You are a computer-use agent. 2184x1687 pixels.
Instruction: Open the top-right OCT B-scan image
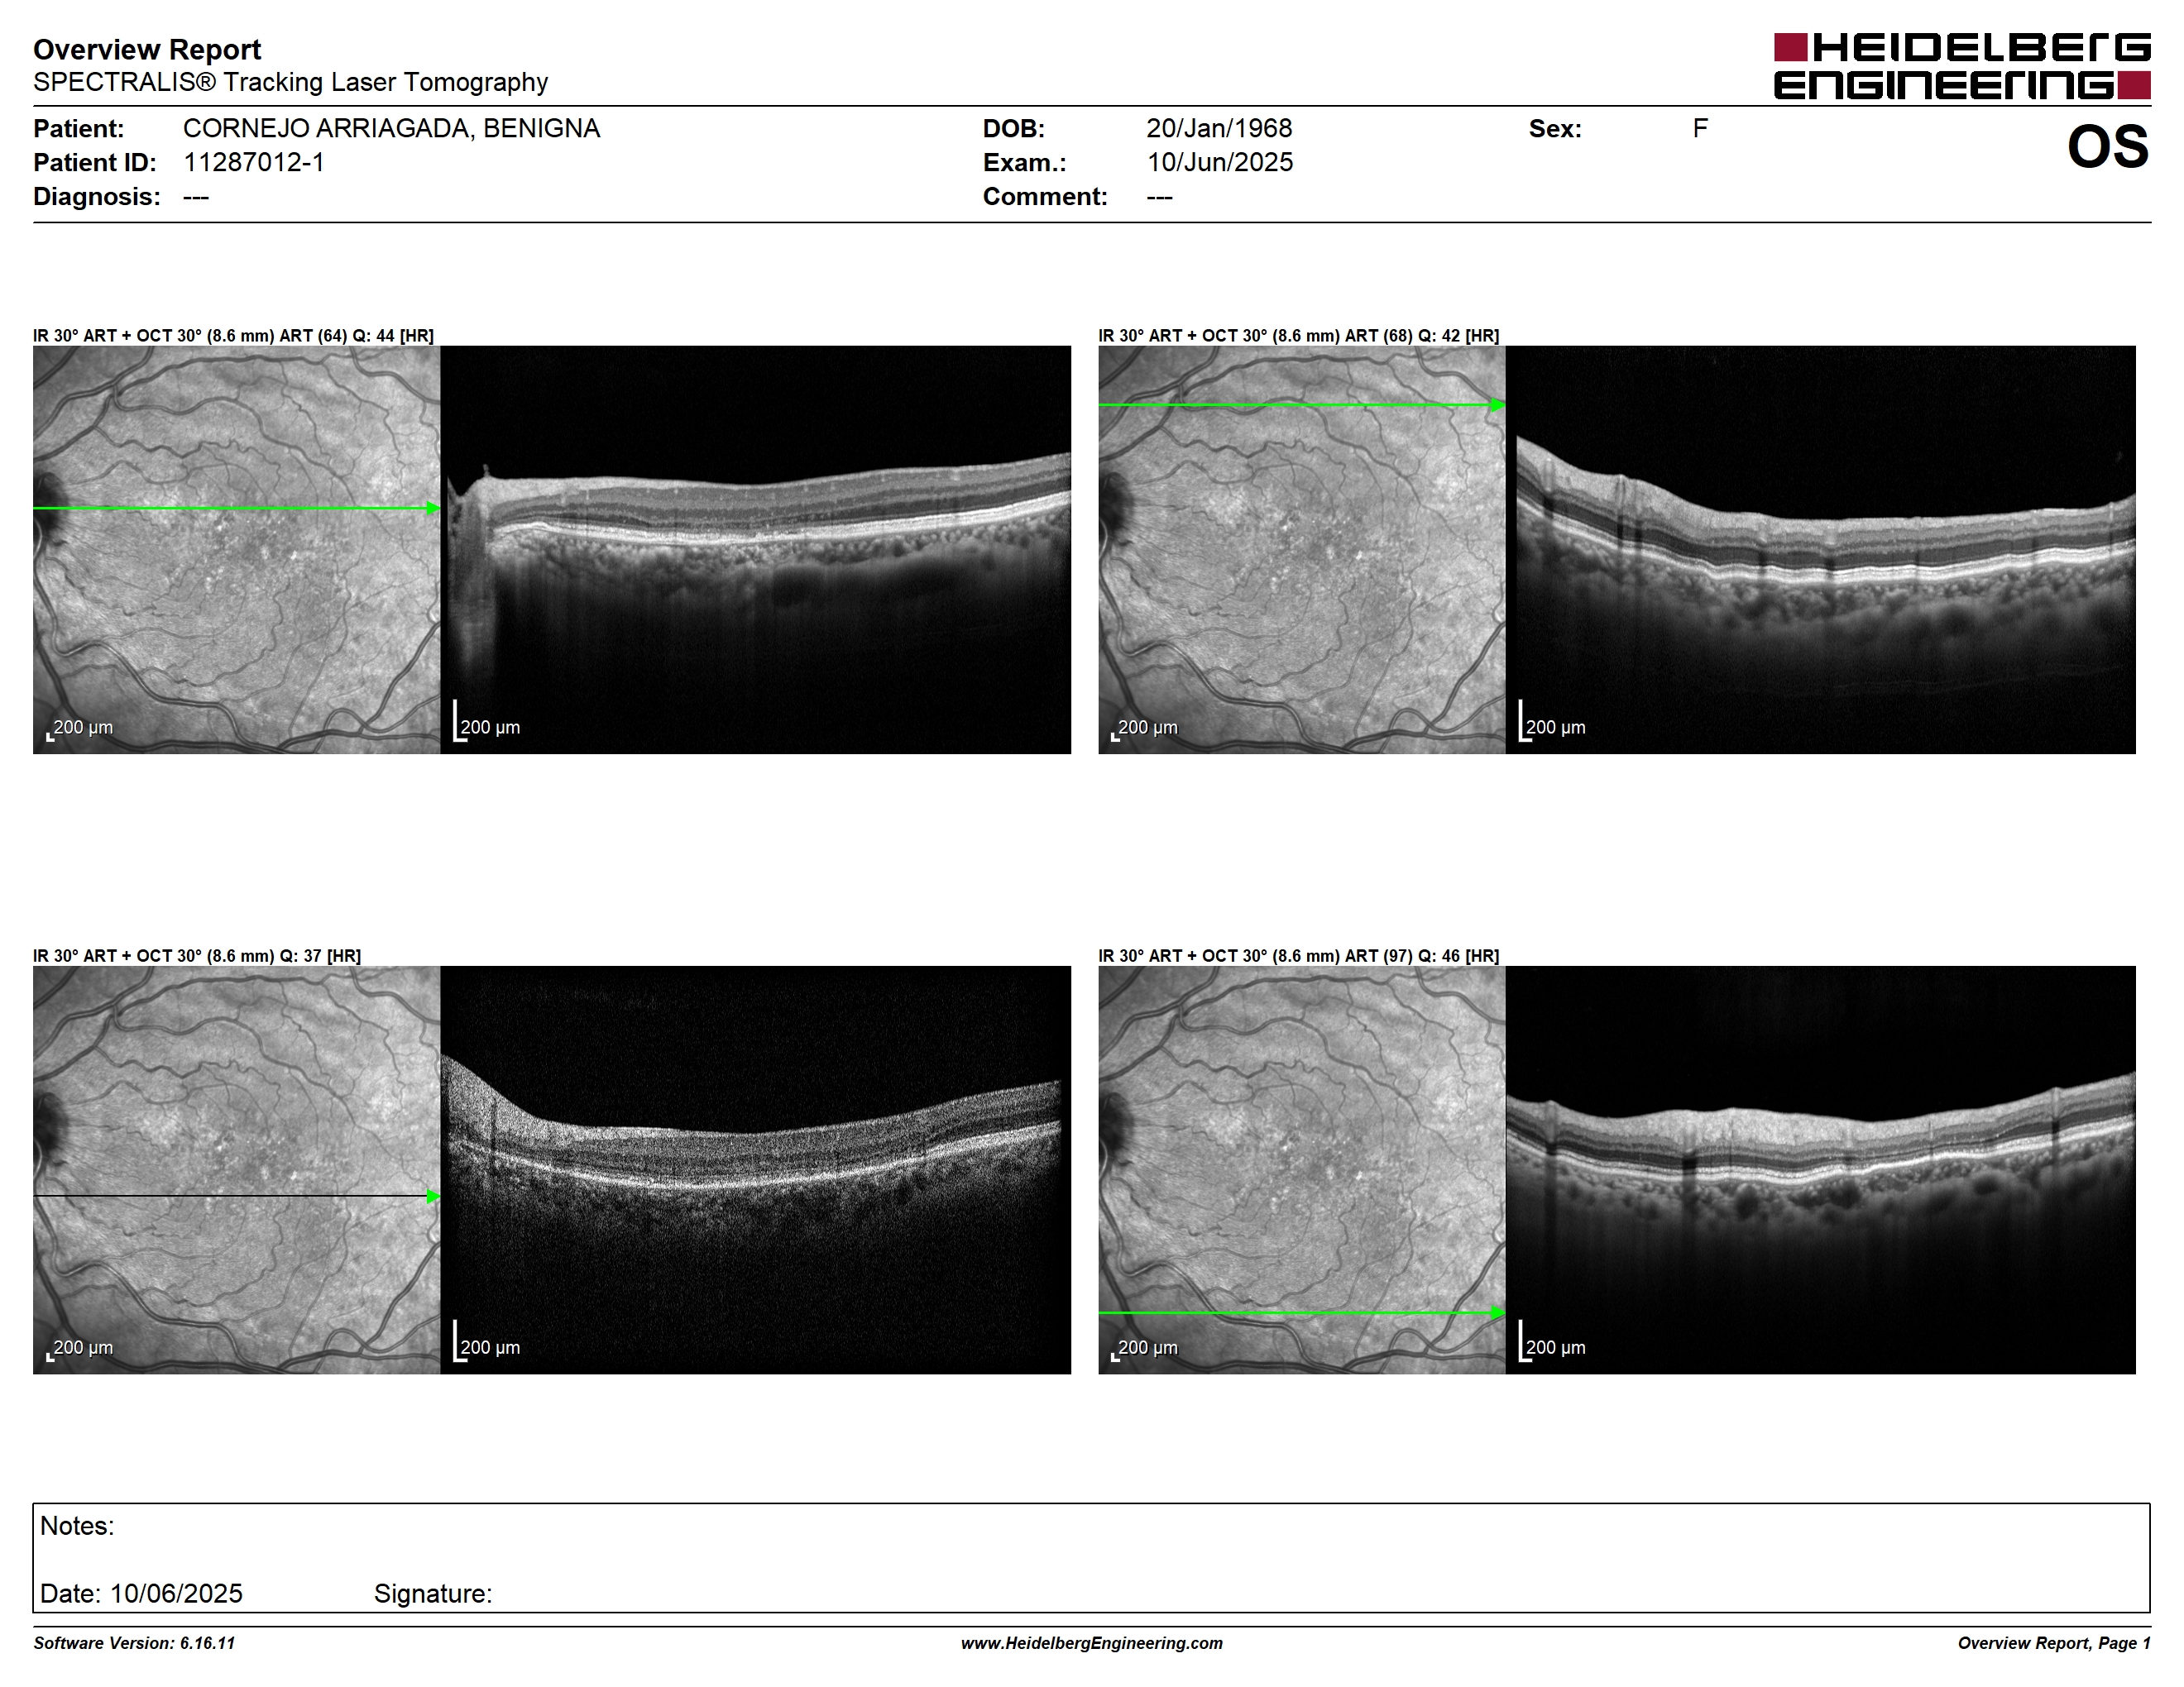[1821, 550]
